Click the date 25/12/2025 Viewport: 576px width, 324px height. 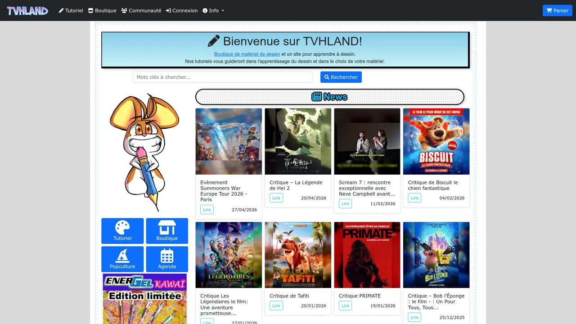(x=452, y=317)
